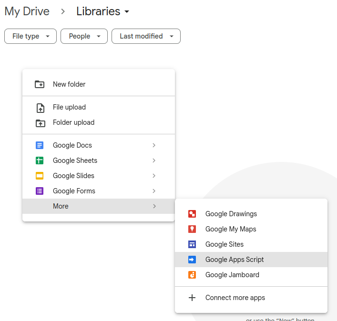The width and height of the screenshot is (337, 321).
Task: Select Google Docs menu entry
Action: pyautogui.click(x=99, y=145)
